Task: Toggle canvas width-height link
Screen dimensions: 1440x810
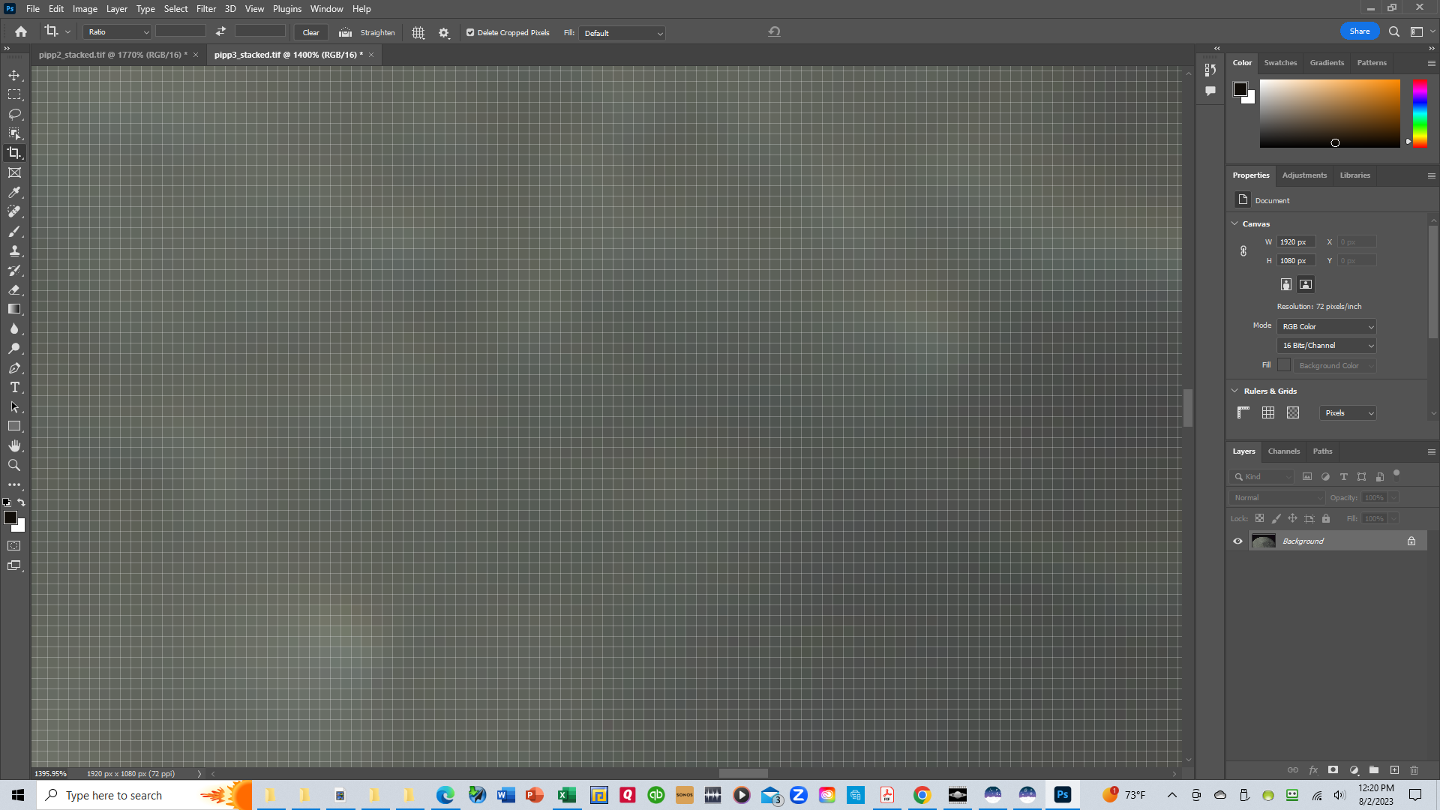Action: [1243, 251]
